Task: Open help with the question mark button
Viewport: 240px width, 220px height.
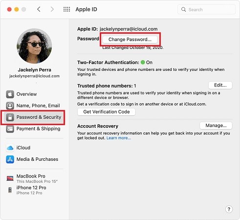Action: coord(229,209)
